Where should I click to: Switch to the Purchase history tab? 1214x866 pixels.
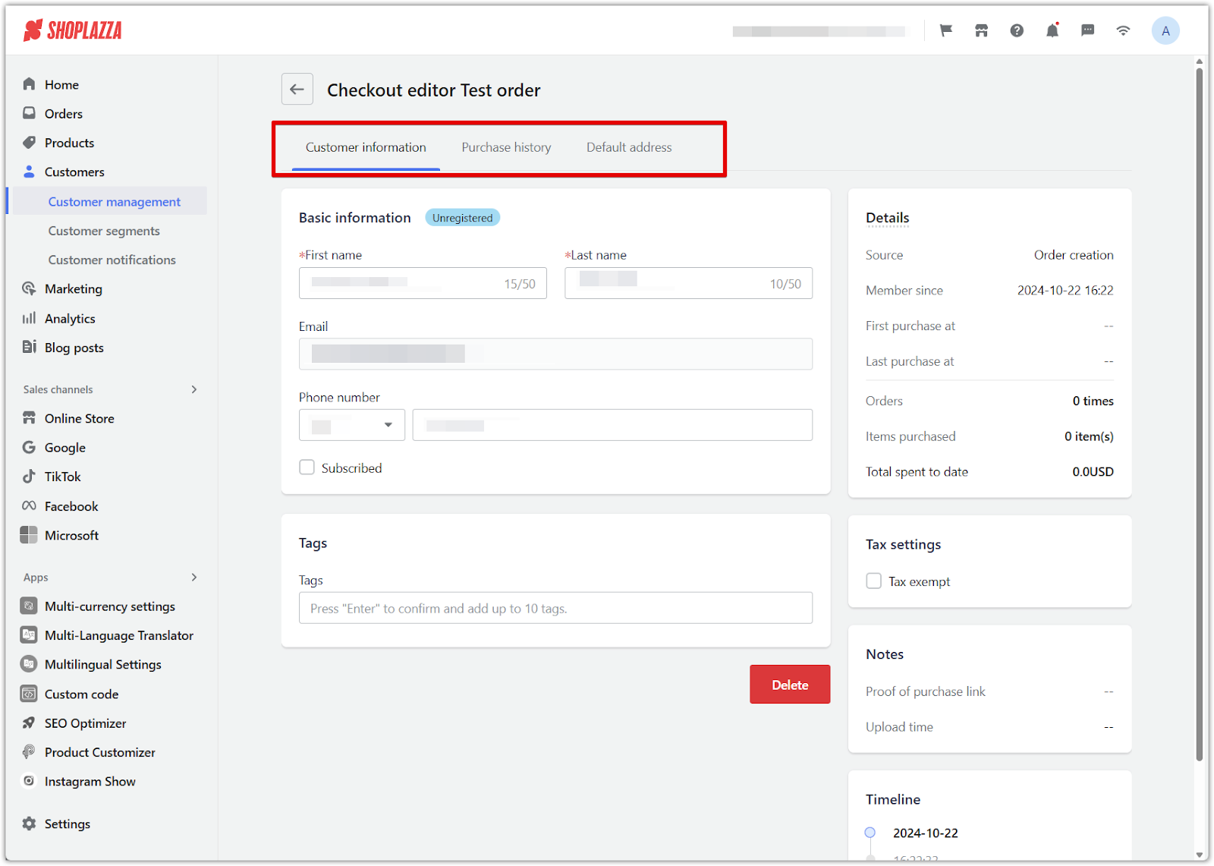tap(506, 147)
